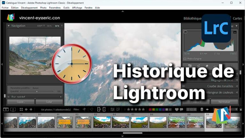The image size is (245, 138).
Task: Set navigator zoom to 50 %
Action: [x=57, y=26]
